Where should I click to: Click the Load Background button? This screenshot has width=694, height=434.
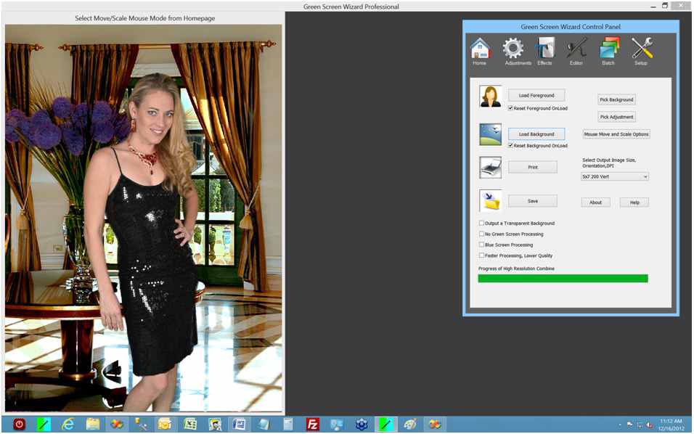(x=536, y=134)
